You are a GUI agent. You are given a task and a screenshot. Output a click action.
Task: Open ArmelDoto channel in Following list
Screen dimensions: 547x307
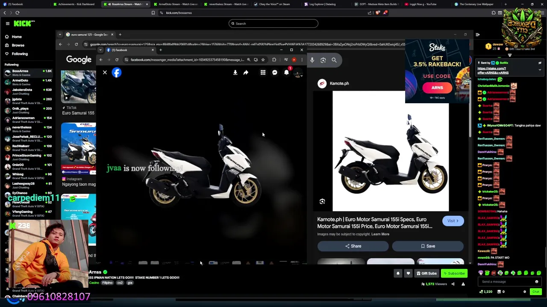click(x=28, y=82)
